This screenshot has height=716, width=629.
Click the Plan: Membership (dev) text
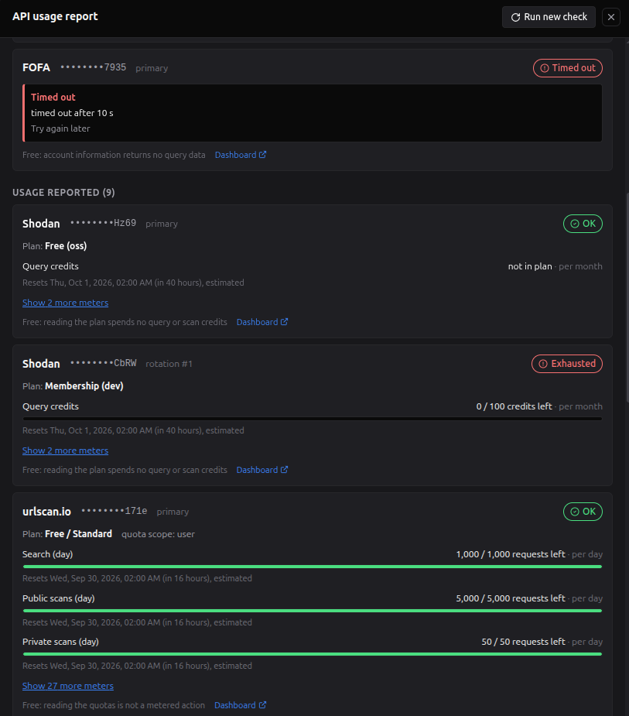click(x=73, y=386)
